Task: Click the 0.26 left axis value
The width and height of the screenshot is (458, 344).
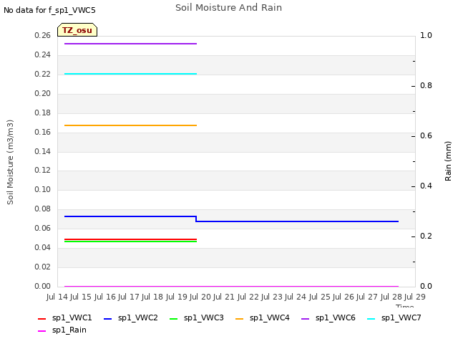Action: click(x=43, y=35)
